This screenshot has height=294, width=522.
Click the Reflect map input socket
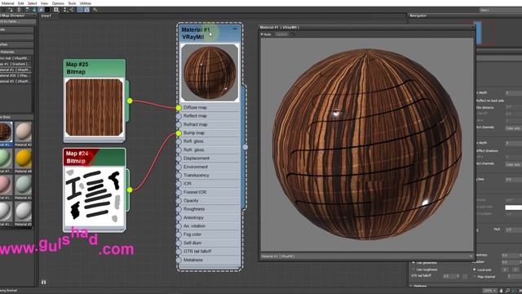point(179,116)
